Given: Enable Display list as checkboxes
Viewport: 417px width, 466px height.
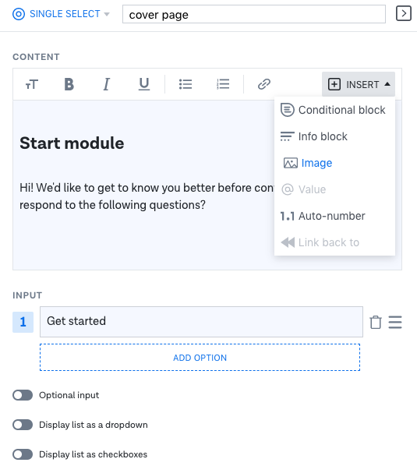Looking at the screenshot, I should [23, 454].
